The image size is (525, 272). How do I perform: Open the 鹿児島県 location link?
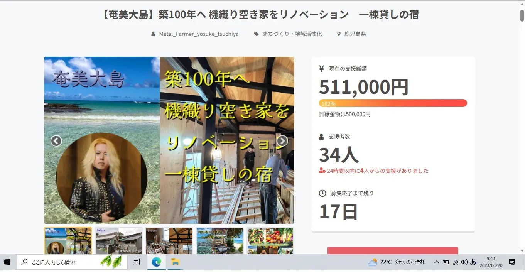click(x=355, y=34)
